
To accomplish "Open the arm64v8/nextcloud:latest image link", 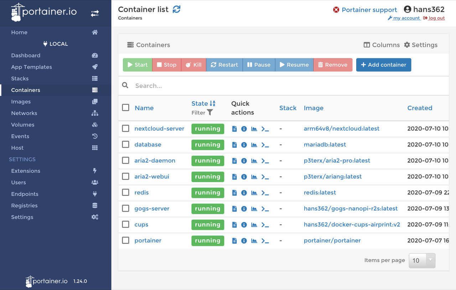I will pyautogui.click(x=341, y=129).
